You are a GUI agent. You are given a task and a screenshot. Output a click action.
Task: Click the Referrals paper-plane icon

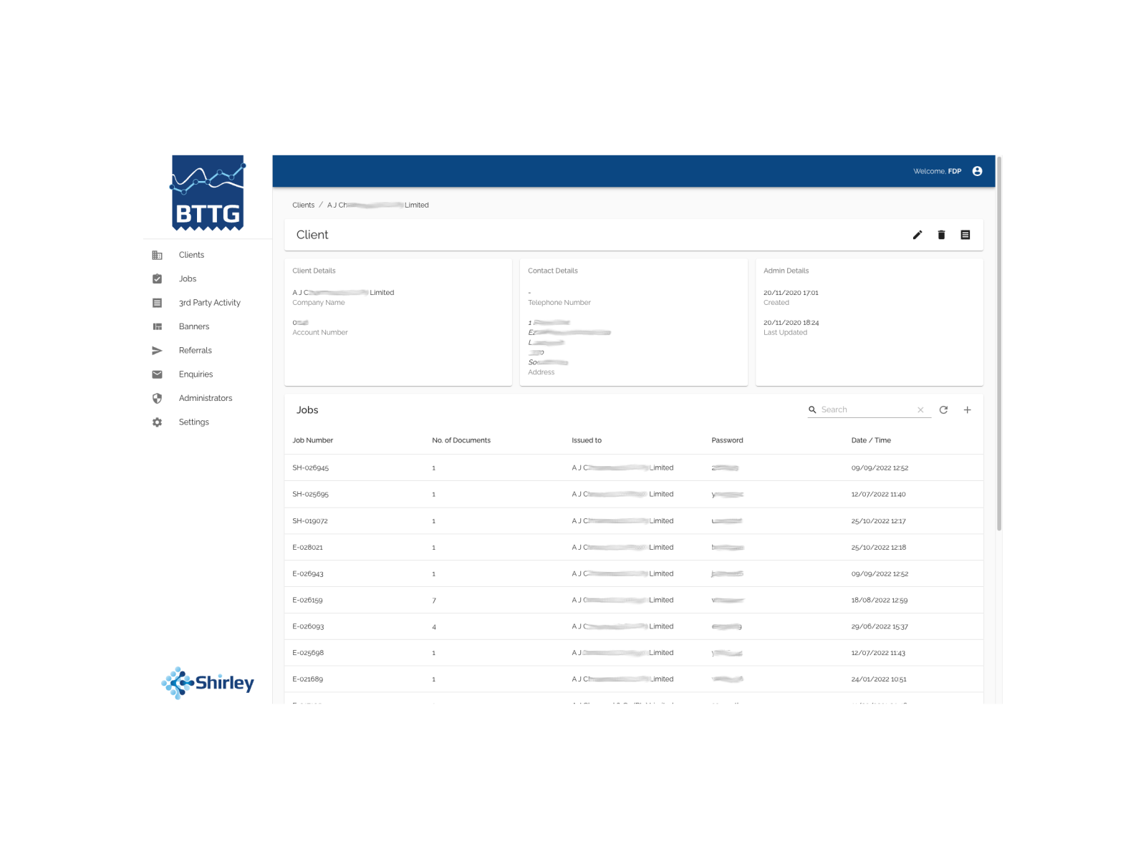(157, 351)
